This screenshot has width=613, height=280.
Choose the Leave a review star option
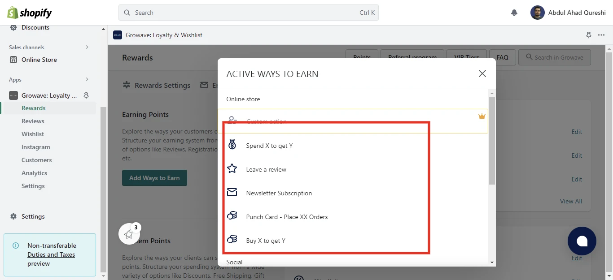[x=353, y=169]
